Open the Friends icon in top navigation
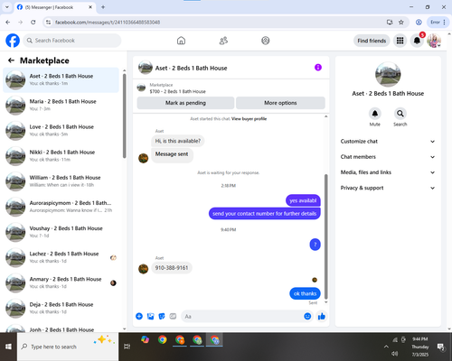This screenshot has width=452, height=361. pos(223,41)
